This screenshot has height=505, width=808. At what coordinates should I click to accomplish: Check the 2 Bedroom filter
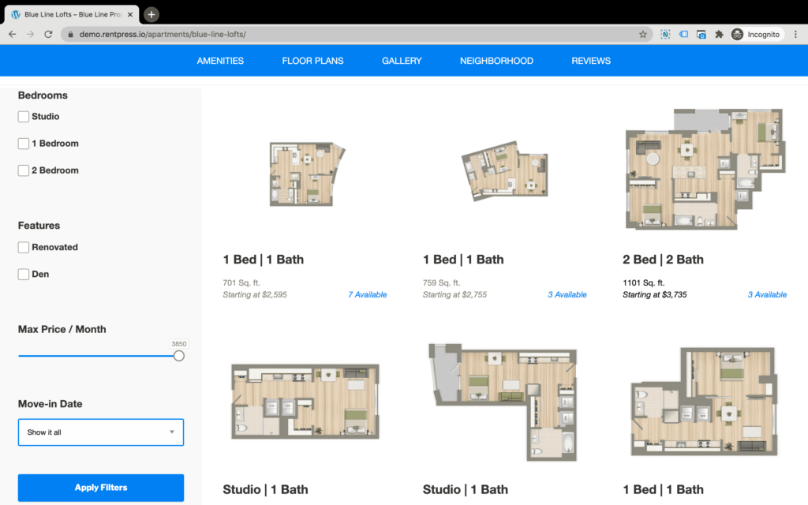(23, 170)
